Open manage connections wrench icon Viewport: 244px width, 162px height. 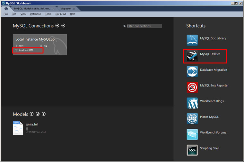tap(63, 25)
